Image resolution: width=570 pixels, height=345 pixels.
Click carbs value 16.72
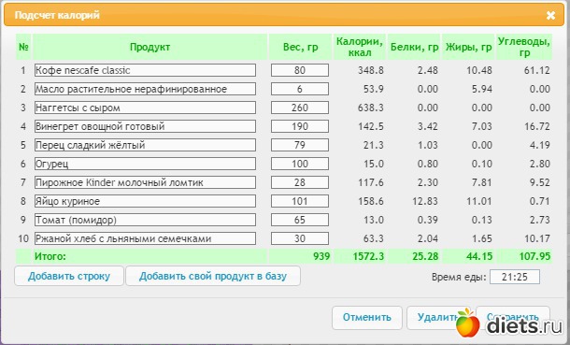[x=537, y=126]
